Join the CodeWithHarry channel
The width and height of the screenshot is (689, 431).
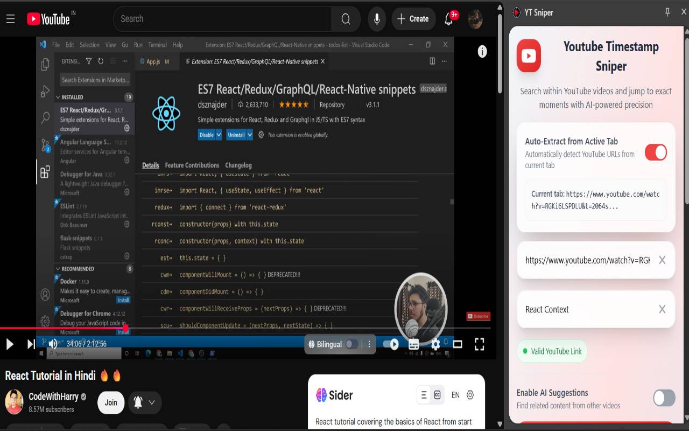(x=110, y=402)
